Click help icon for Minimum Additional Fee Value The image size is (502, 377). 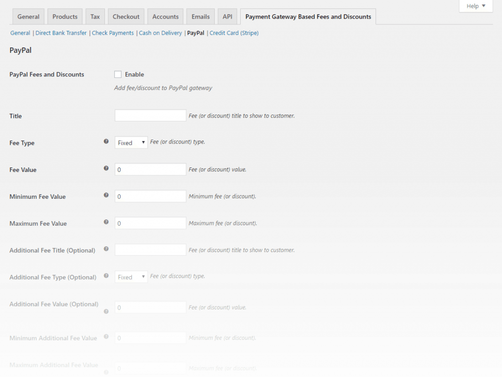tap(106, 336)
